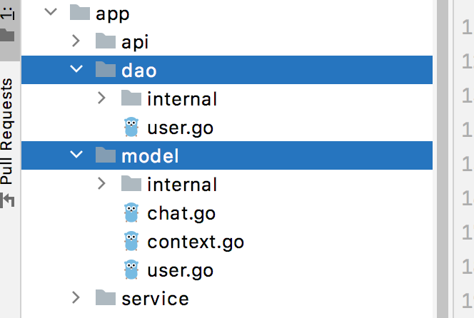This screenshot has width=474, height=318.
Task: Click the Go gopher icon of chat.go
Action: (131, 212)
